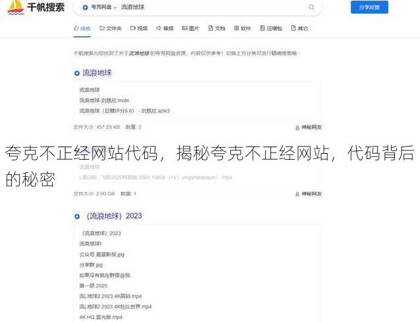Click the mobi file line in first result
The image size is (420, 322).
[x=104, y=101]
